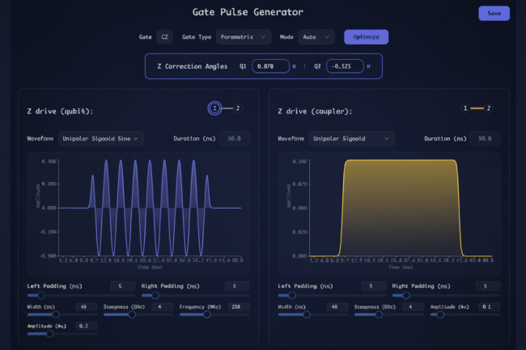The image size is (526, 350).
Task: Click the Save button
Action: (x=494, y=13)
